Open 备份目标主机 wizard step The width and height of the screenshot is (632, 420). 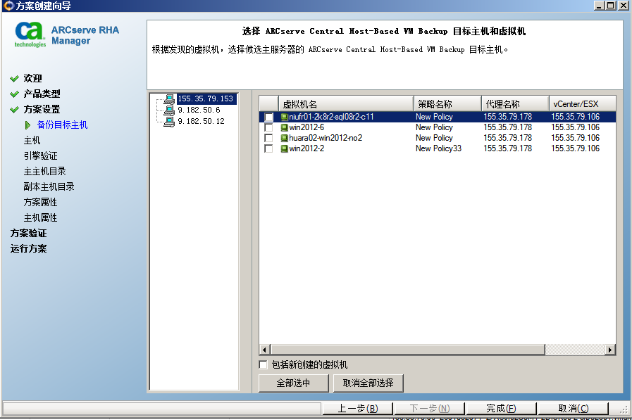point(62,125)
